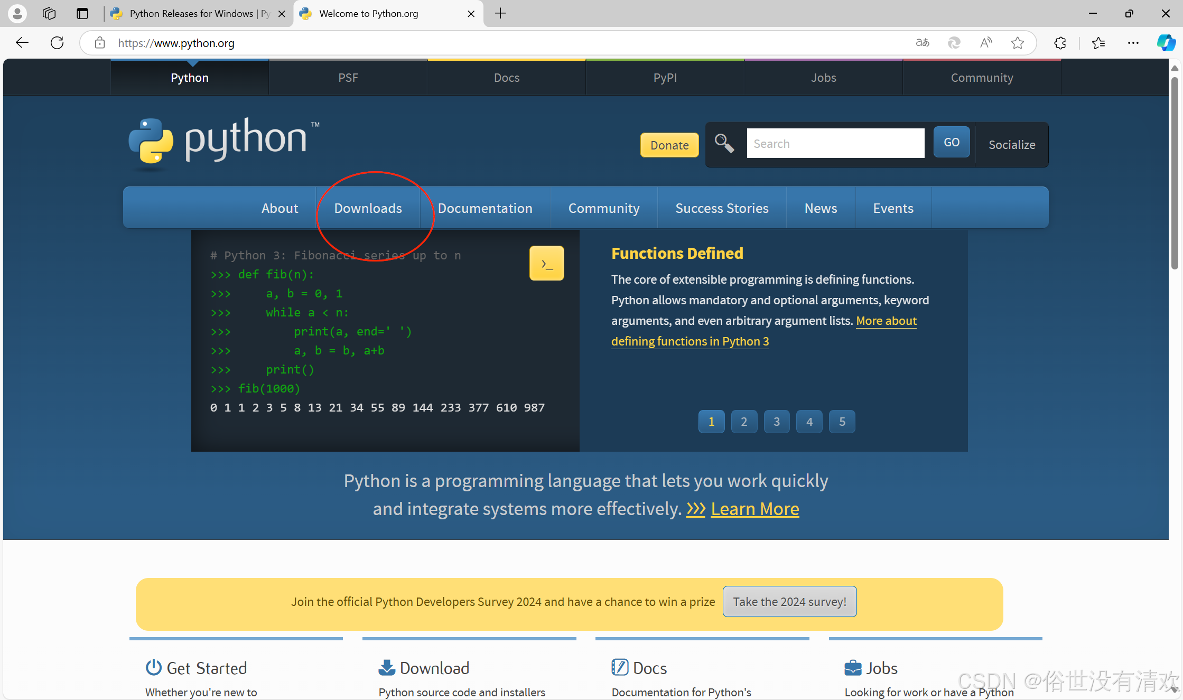Click the yellow Donate button
The width and height of the screenshot is (1183, 700).
(x=669, y=145)
